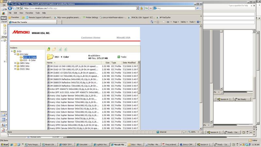Click file icon of 3M D162-10 540-1080 profile

pyautogui.click(x=48, y=66)
